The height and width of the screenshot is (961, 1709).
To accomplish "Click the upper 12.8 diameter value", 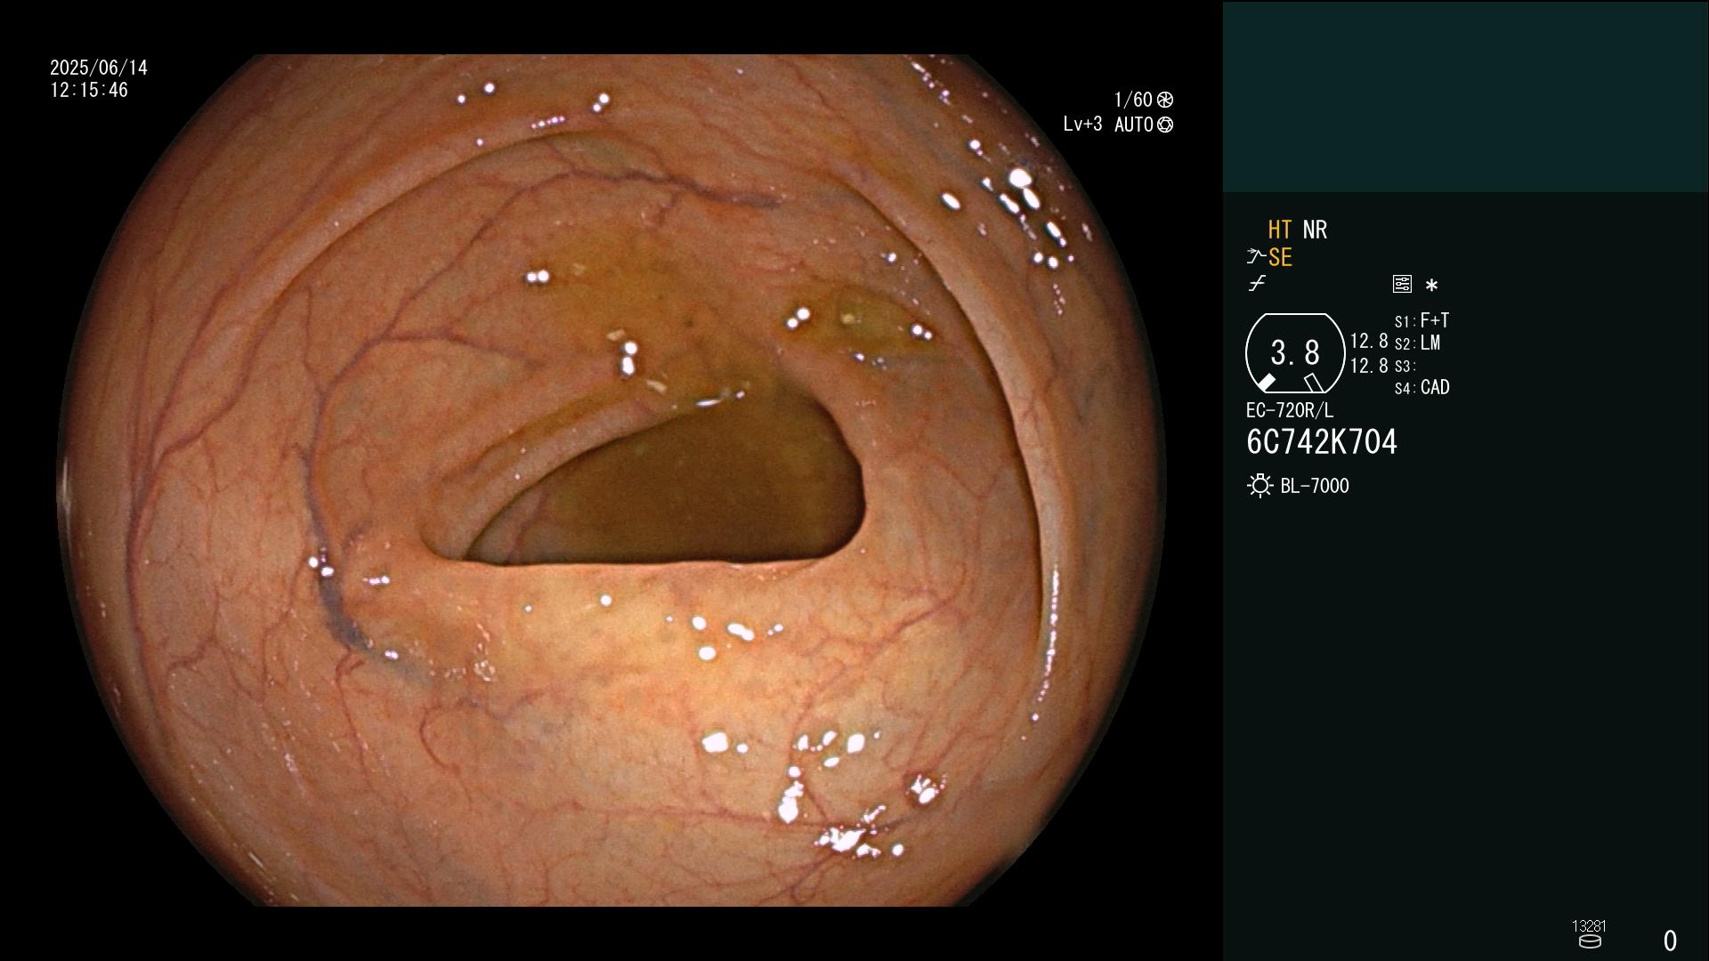I will (x=1369, y=341).
